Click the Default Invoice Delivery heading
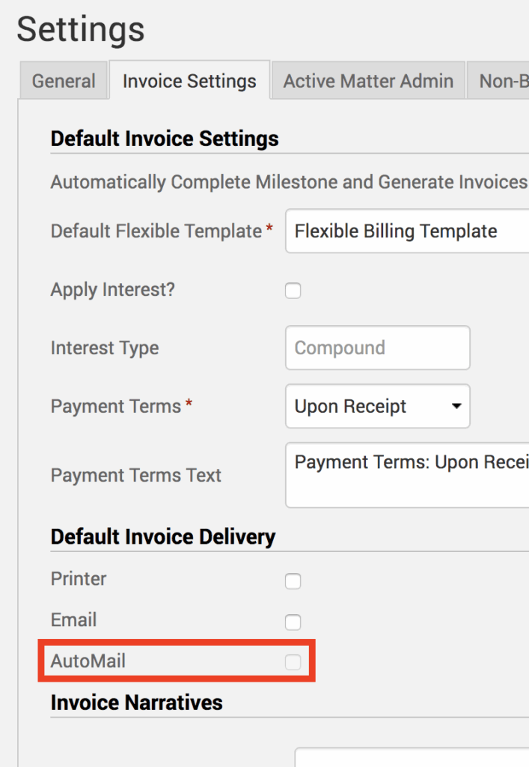The height and width of the screenshot is (767, 529). click(x=163, y=537)
